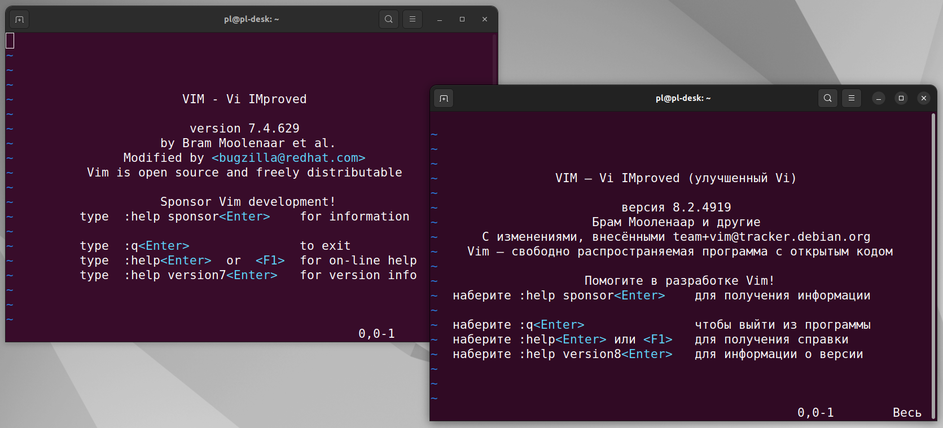
Task: Click 'to exit' text in back window
Action: [326, 246]
